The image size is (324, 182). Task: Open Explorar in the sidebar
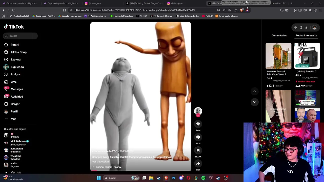16,59
